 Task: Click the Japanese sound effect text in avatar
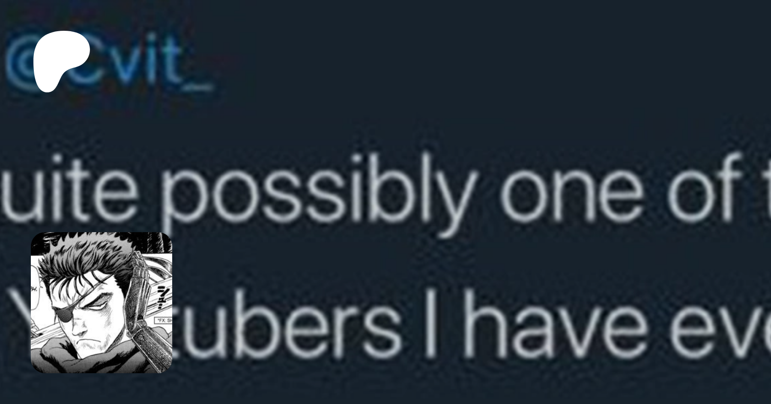(161, 296)
